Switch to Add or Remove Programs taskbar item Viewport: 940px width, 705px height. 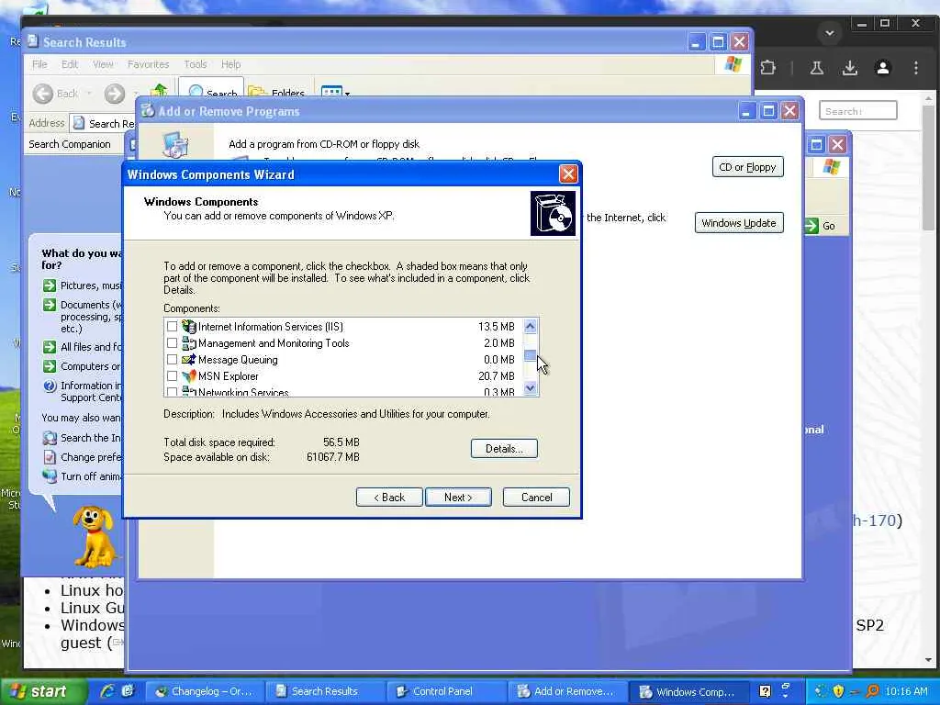point(566,692)
